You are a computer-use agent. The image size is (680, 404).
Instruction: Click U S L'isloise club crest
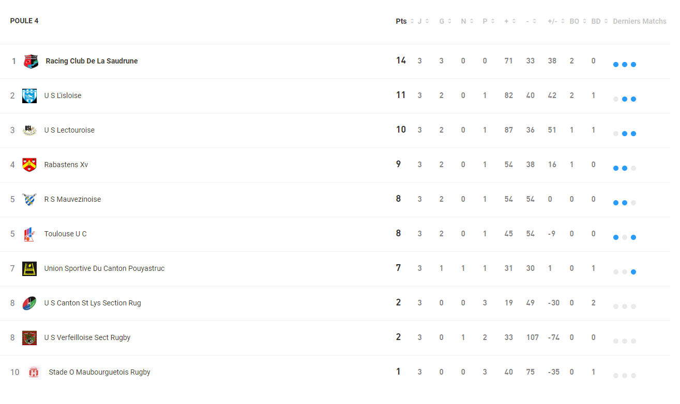[x=29, y=96]
